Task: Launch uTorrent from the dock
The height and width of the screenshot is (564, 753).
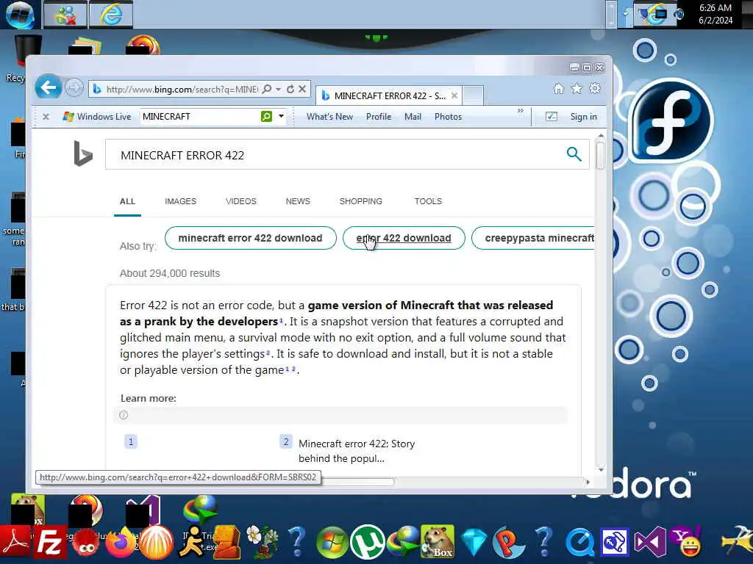Action: pos(368,543)
